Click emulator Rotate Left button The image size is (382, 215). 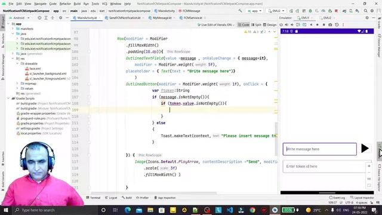tap(298, 24)
